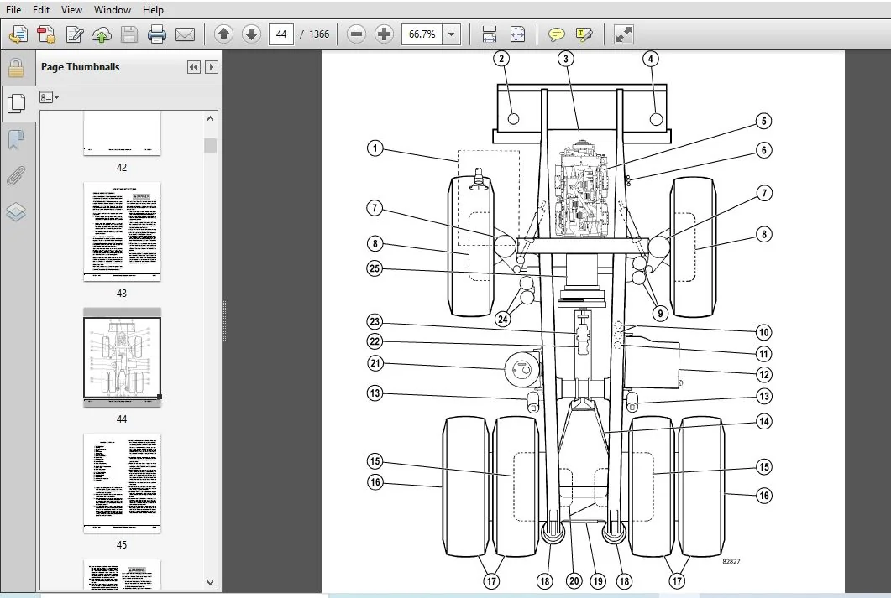Go to previous page with up arrow
This screenshot has width=891, height=598.
click(223, 34)
